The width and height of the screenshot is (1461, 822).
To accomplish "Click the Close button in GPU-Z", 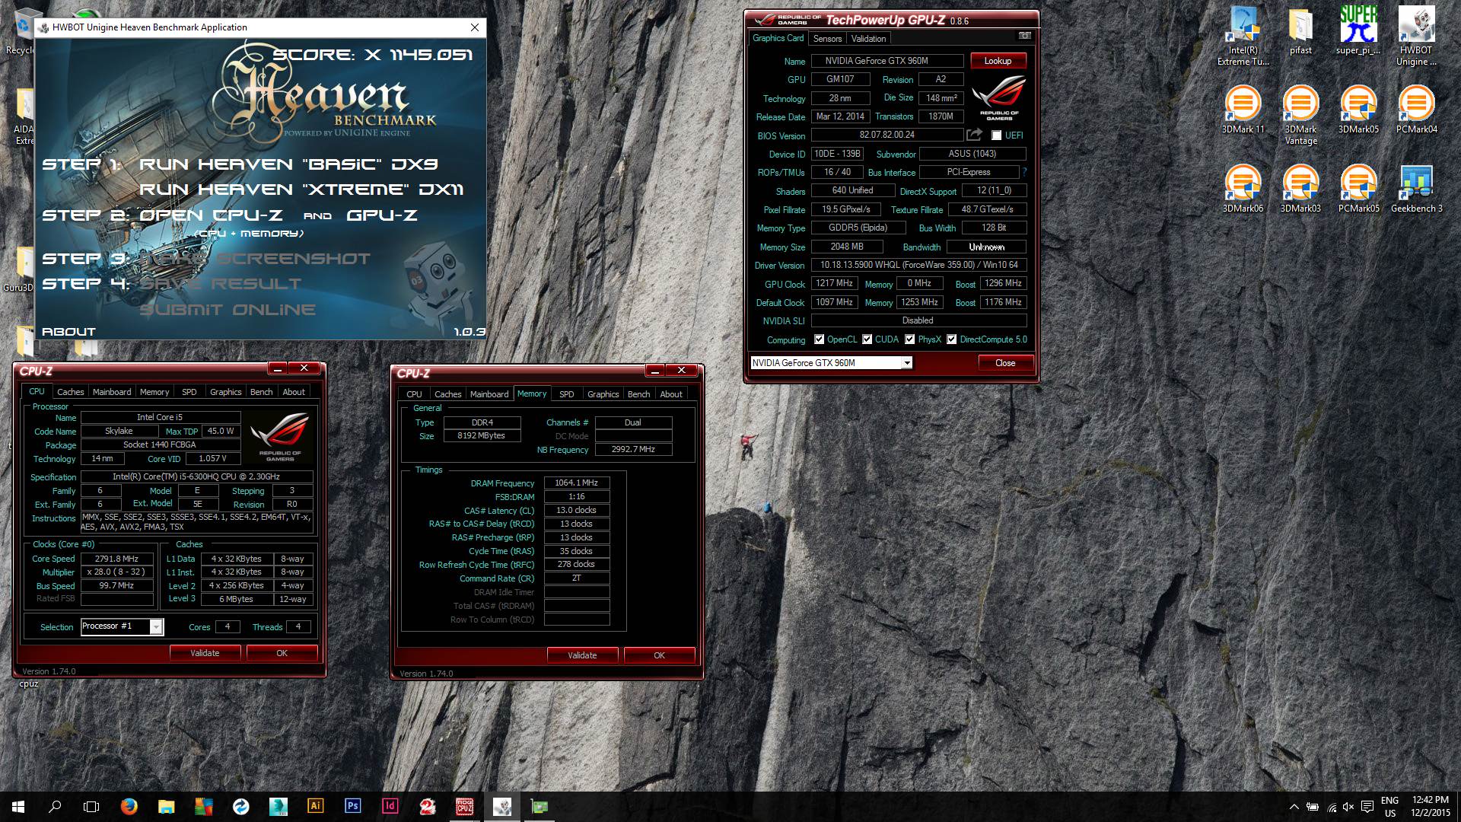I will tap(1005, 363).
